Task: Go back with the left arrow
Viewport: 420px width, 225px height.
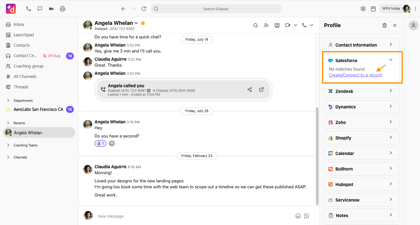Action: (123, 9)
